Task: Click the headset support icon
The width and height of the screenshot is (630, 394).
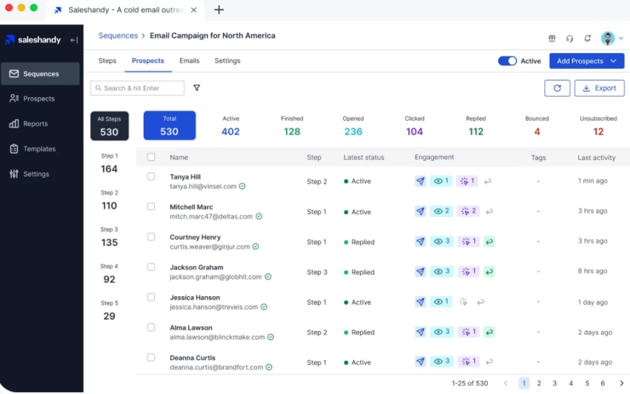Action: (x=569, y=38)
